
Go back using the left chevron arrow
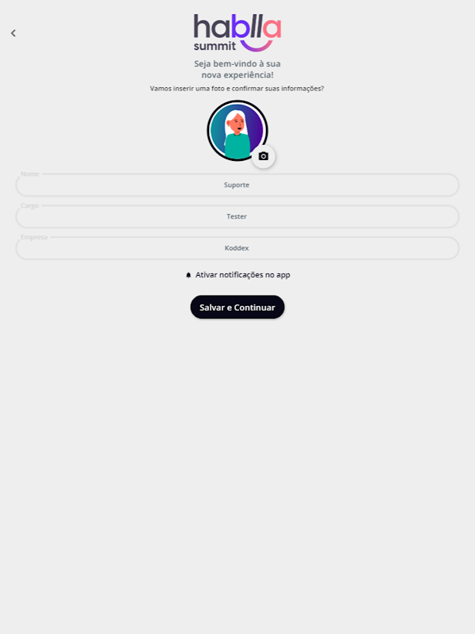pos(13,33)
